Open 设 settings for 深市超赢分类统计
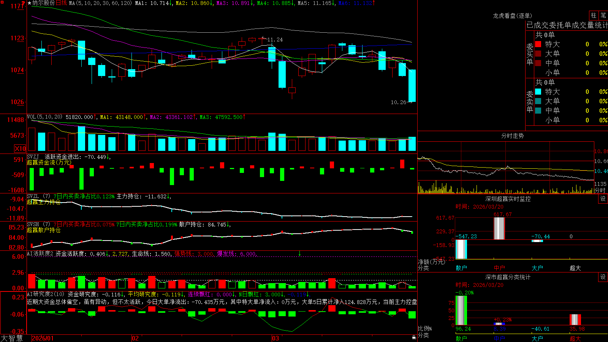 click(x=603, y=277)
